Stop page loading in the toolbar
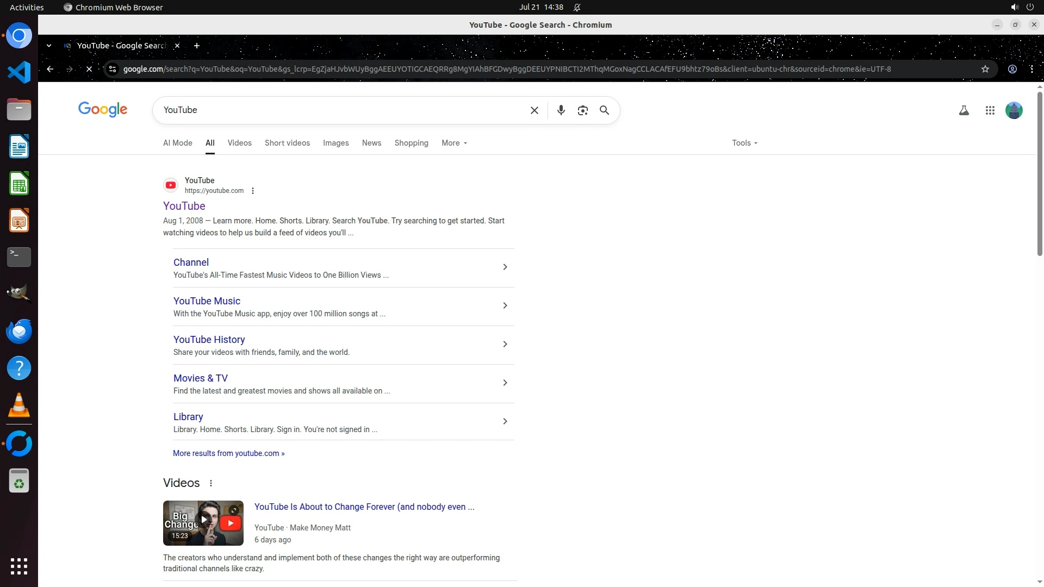Viewport: 1044px width, 587px height. [x=89, y=69]
